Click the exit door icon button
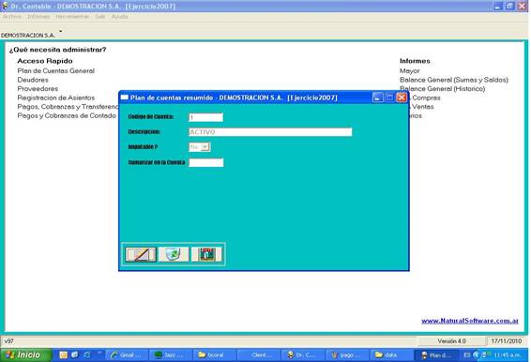The height and width of the screenshot is (362, 531). pyautogui.click(x=206, y=254)
